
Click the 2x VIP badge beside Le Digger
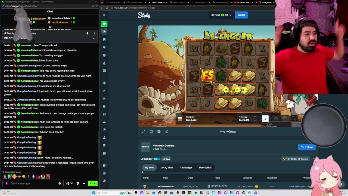[x=157, y=159]
